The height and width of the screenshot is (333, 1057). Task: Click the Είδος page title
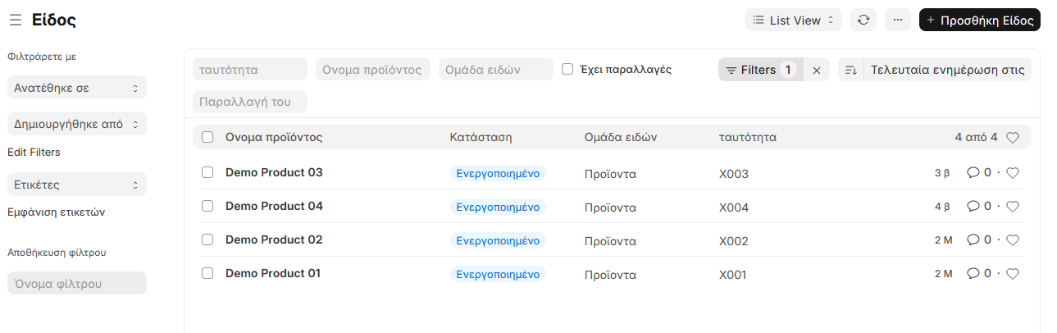pos(54,21)
